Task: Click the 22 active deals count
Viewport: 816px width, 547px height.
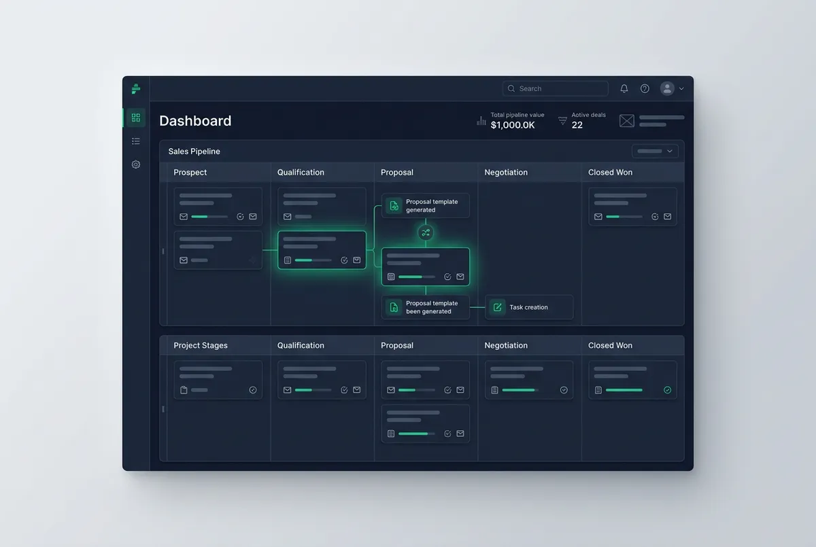Action: pos(577,125)
